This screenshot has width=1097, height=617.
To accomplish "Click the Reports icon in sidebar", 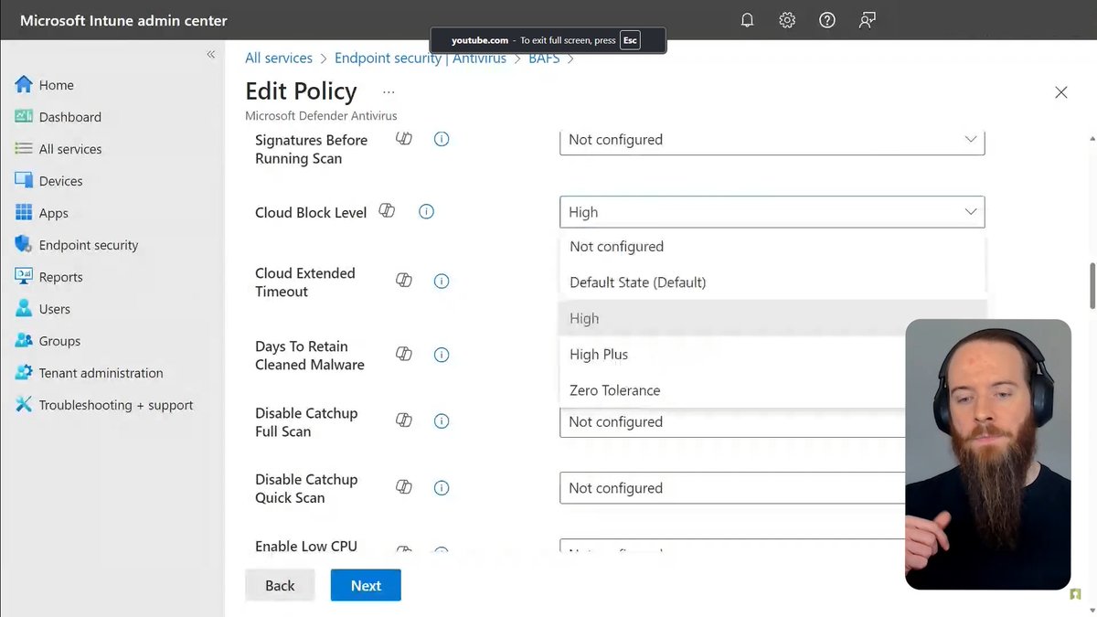I will (24, 277).
